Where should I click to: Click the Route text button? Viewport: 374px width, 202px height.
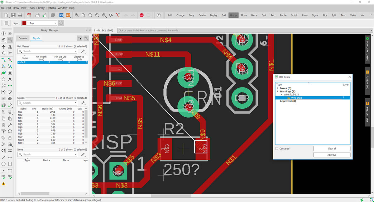click(x=283, y=15)
